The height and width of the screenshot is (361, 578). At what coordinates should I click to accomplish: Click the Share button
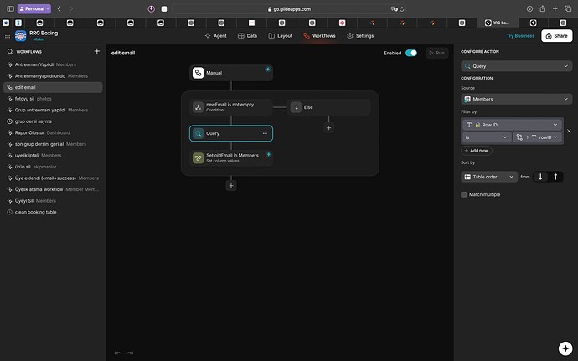click(556, 36)
